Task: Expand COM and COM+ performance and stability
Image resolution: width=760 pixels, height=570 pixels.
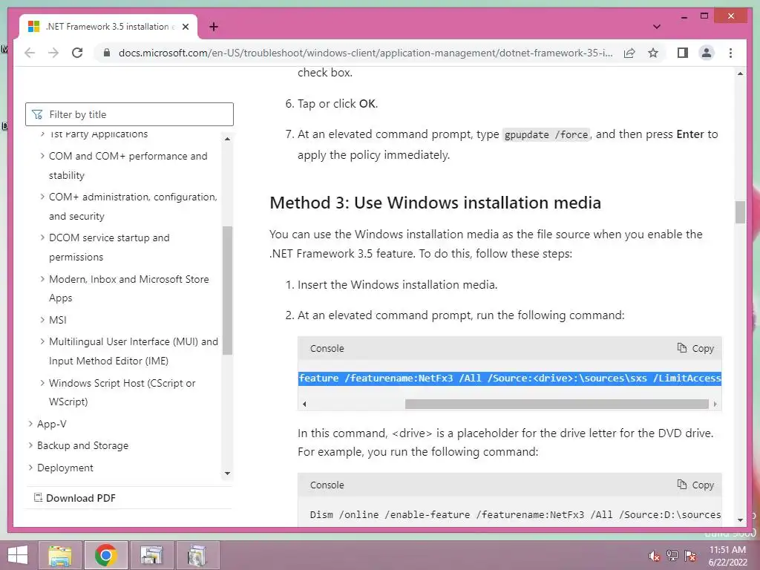Action: 42,156
